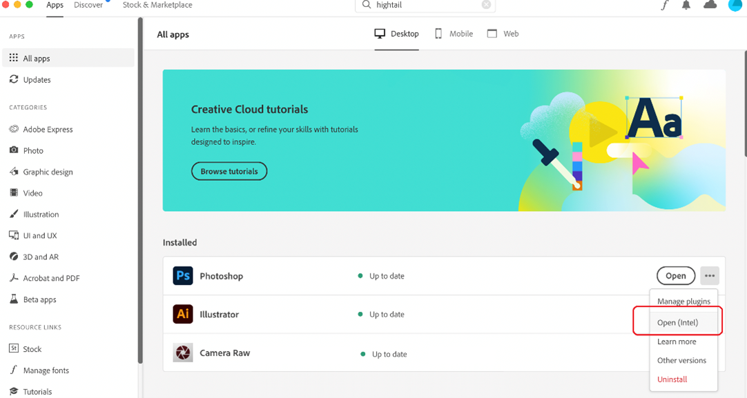
Task: Switch to the Apps tab
Action: tap(55, 5)
